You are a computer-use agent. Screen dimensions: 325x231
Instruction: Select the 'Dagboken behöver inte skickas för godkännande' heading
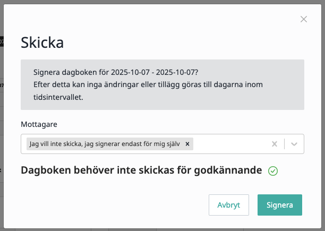point(141,170)
